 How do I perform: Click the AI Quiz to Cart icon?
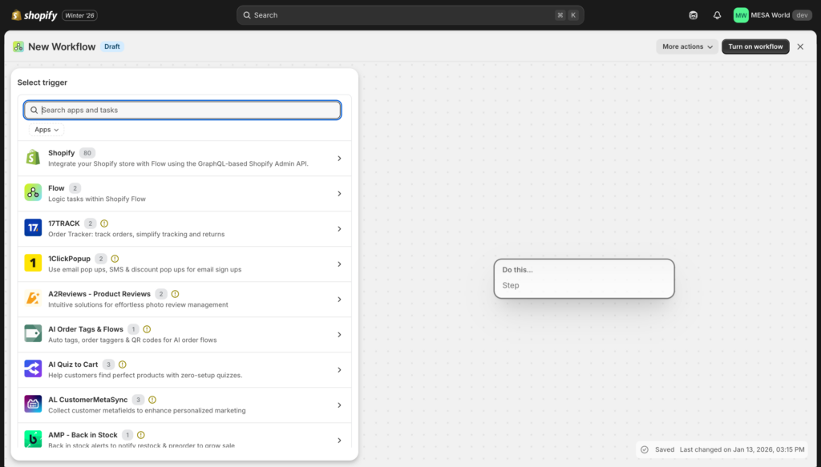pyautogui.click(x=33, y=368)
